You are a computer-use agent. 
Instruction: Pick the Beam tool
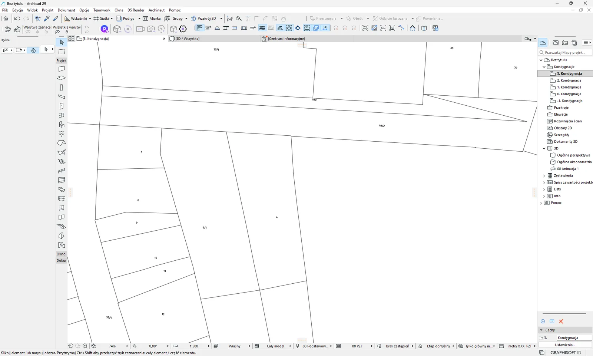coord(62,97)
